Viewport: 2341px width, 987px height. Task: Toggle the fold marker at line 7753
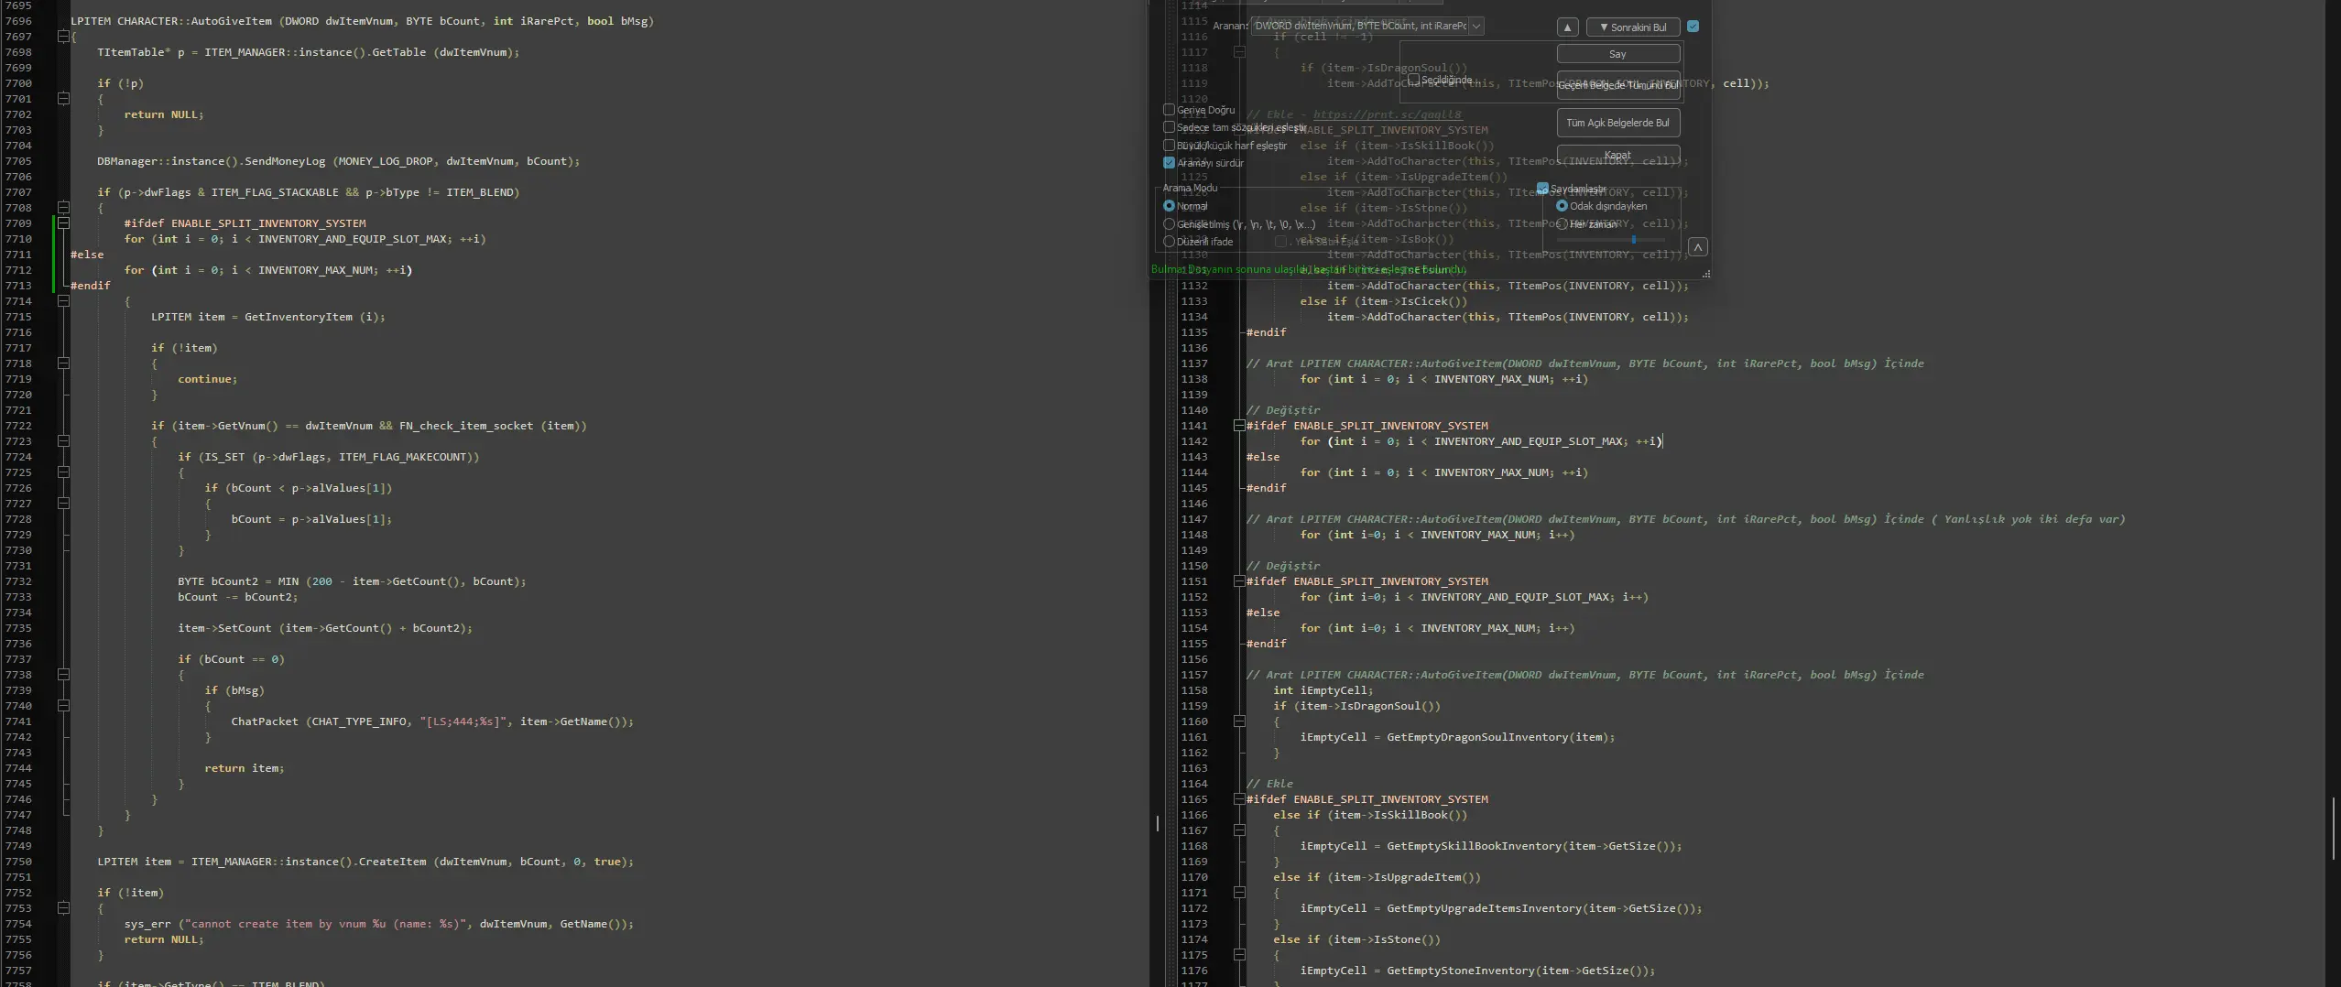pyautogui.click(x=63, y=908)
